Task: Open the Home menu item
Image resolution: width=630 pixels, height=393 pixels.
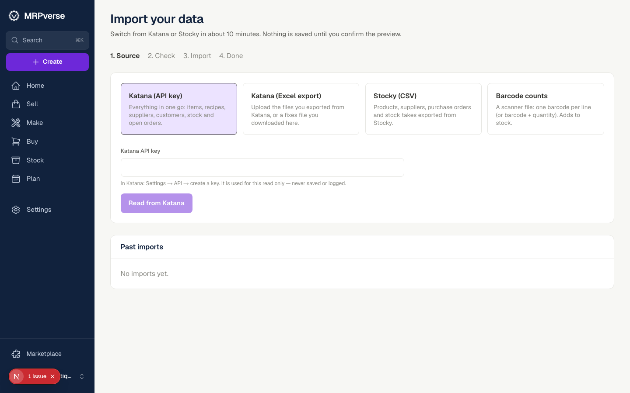Action: click(47, 86)
